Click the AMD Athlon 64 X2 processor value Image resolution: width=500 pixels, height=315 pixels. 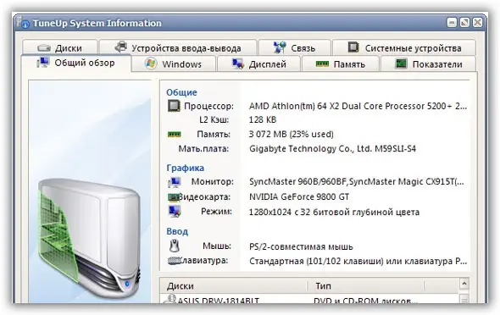358,106
